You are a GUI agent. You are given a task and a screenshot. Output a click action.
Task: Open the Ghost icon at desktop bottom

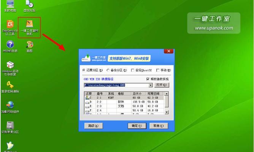(10, 147)
